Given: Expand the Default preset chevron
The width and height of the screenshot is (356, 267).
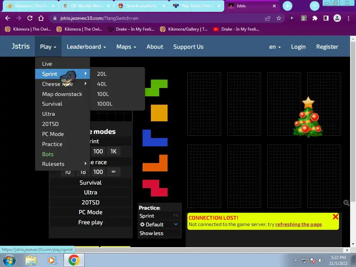Looking at the screenshot, I should pos(176,224).
